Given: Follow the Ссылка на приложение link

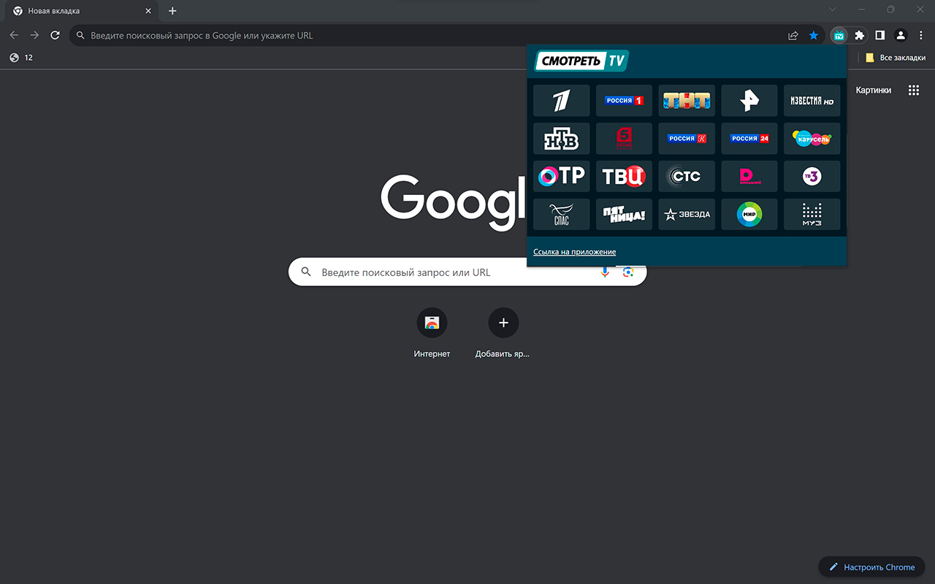Looking at the screenshot, I should [x=574, y=252].
